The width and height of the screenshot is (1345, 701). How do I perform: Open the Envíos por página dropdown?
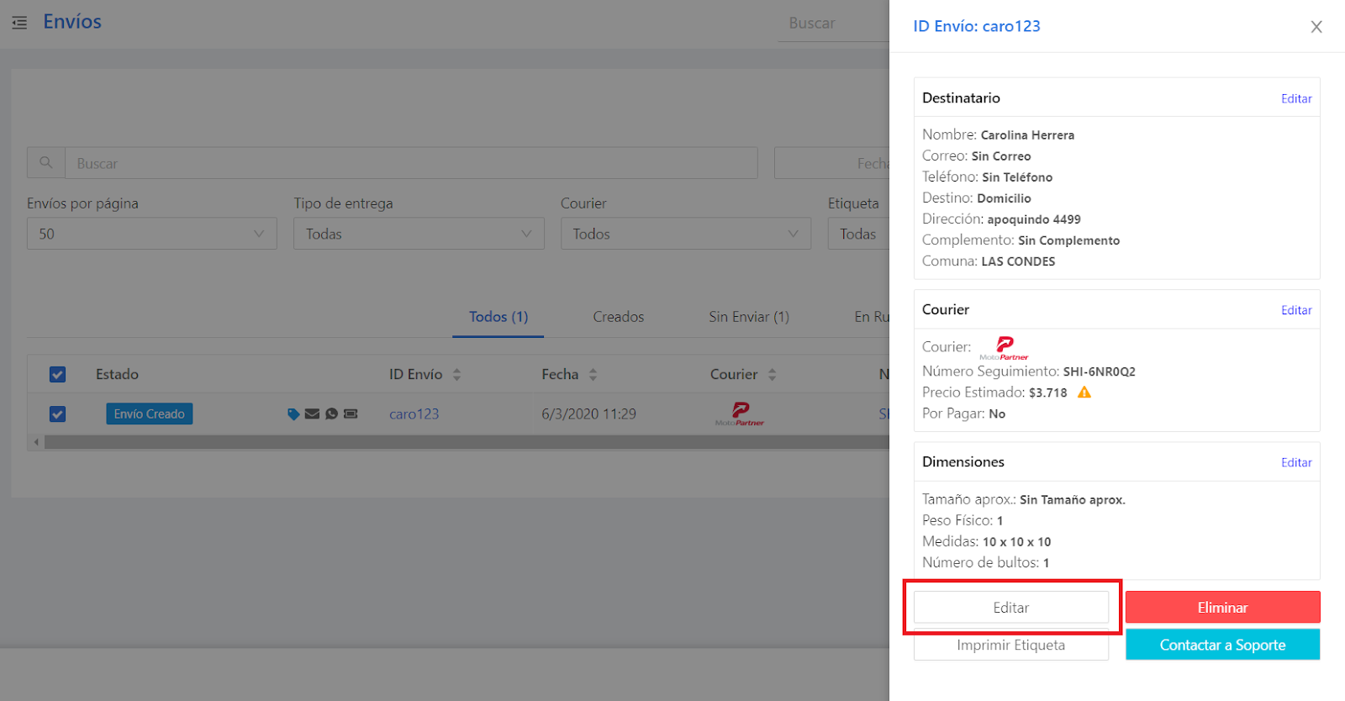point(151,234)
